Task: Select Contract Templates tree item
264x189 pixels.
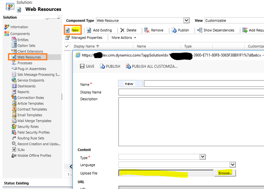Action: coord(32,109)
